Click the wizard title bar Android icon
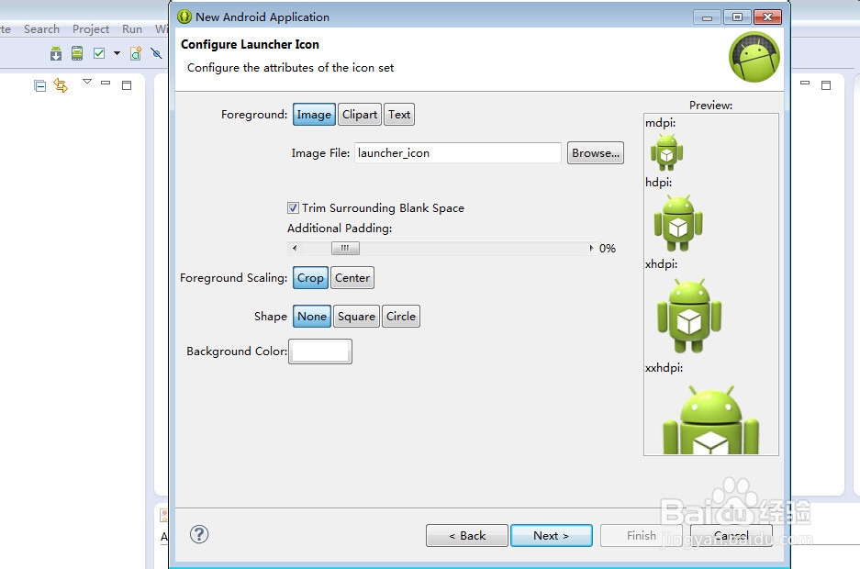The image size is (860, 569). [x=184, y=17]
